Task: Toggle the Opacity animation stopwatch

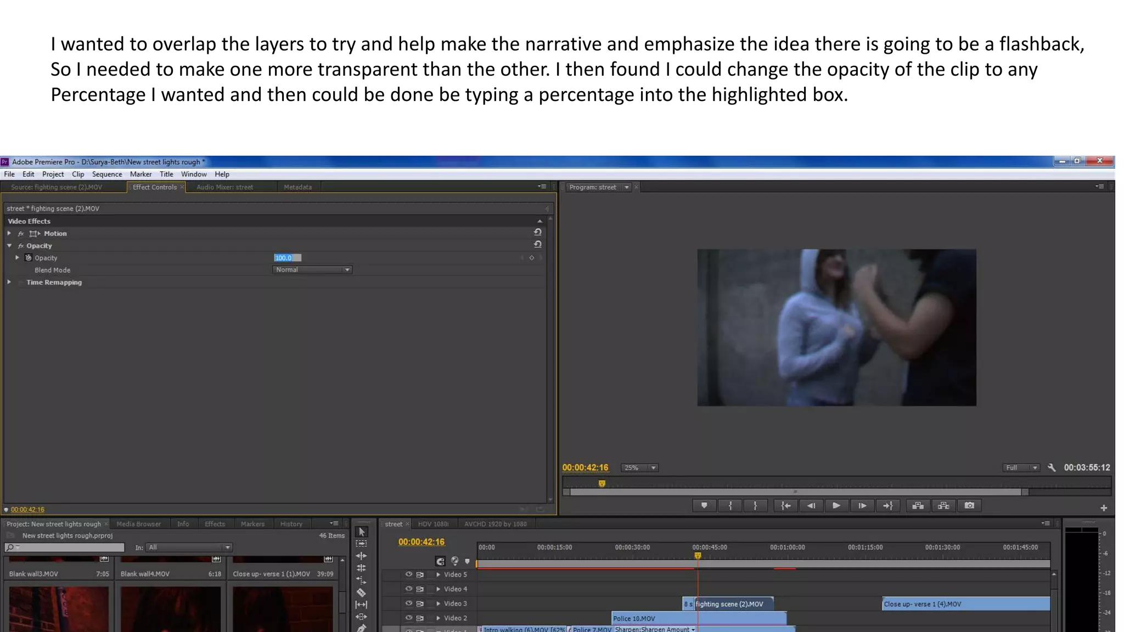Action: [29, 257]
